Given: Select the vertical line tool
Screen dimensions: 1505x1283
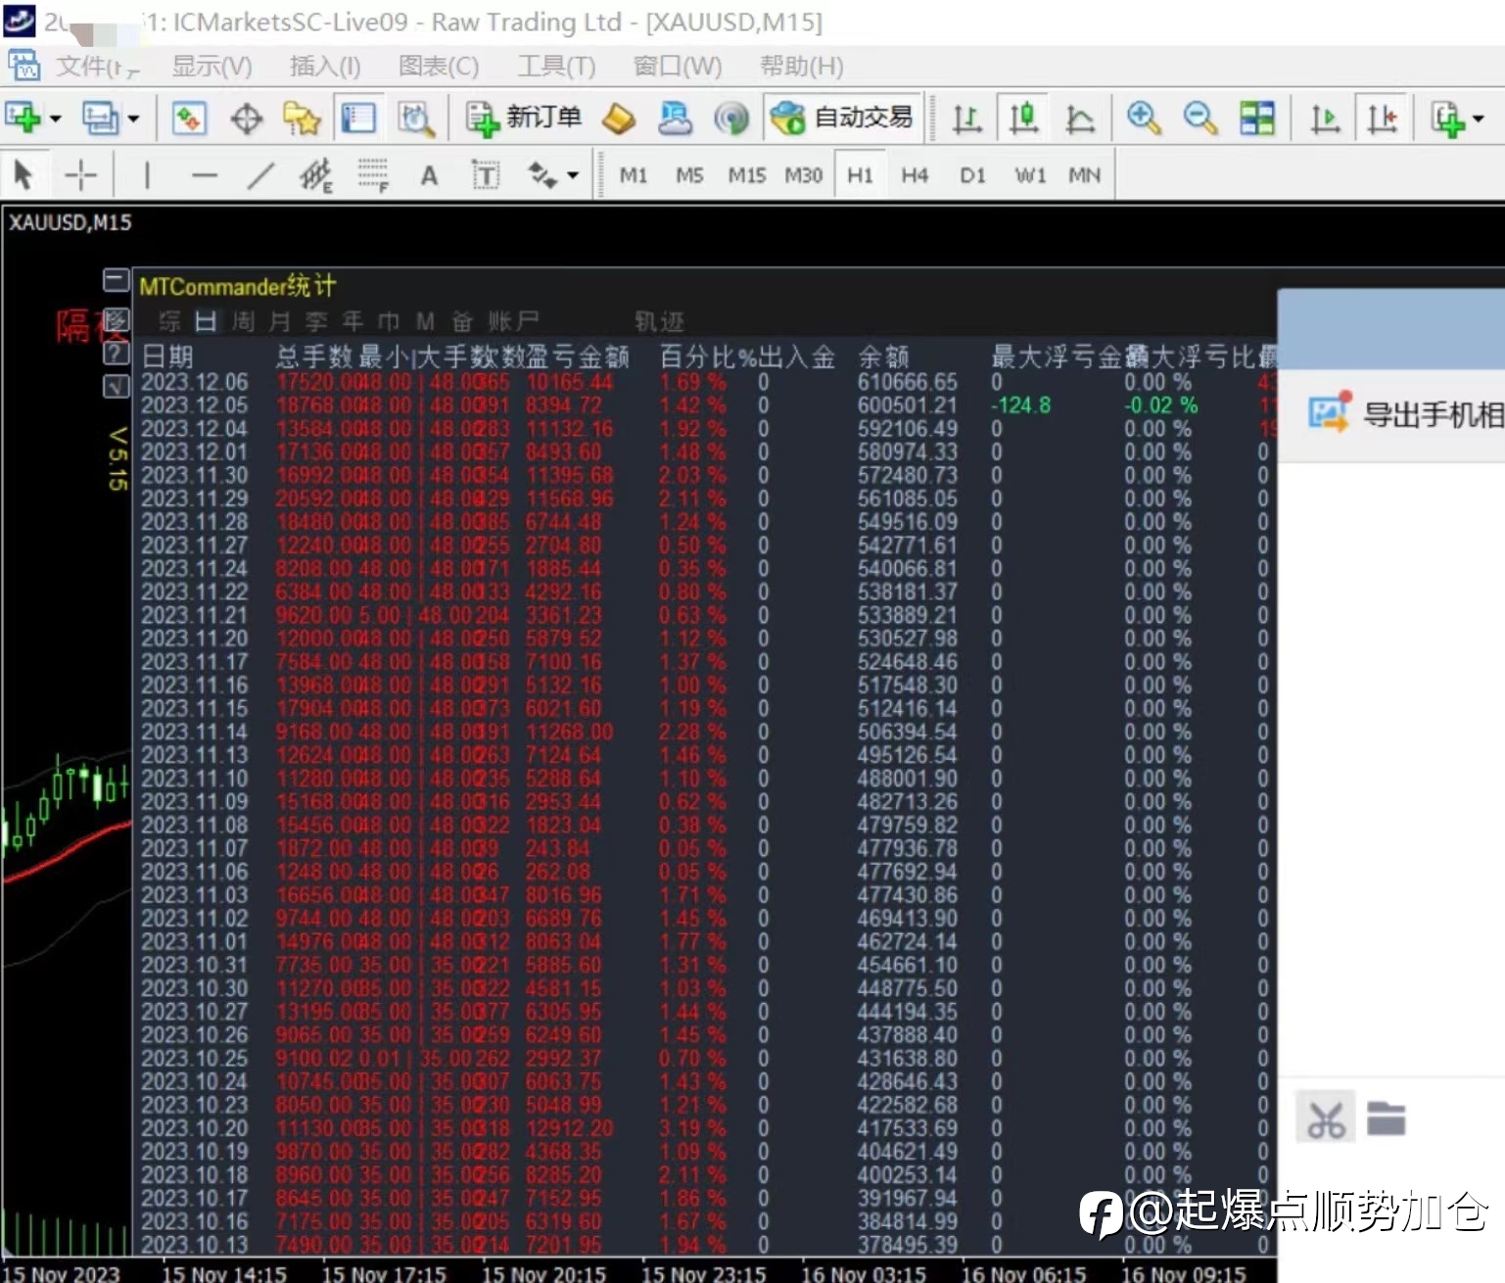Looking at the screenshot, I should pyautogui.click(x=147, y=175).
